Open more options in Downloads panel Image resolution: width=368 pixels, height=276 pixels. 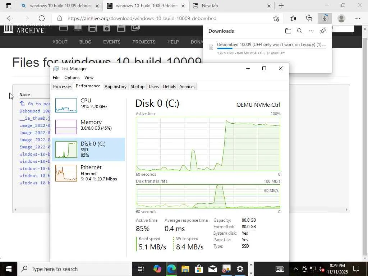coord(311,31)
